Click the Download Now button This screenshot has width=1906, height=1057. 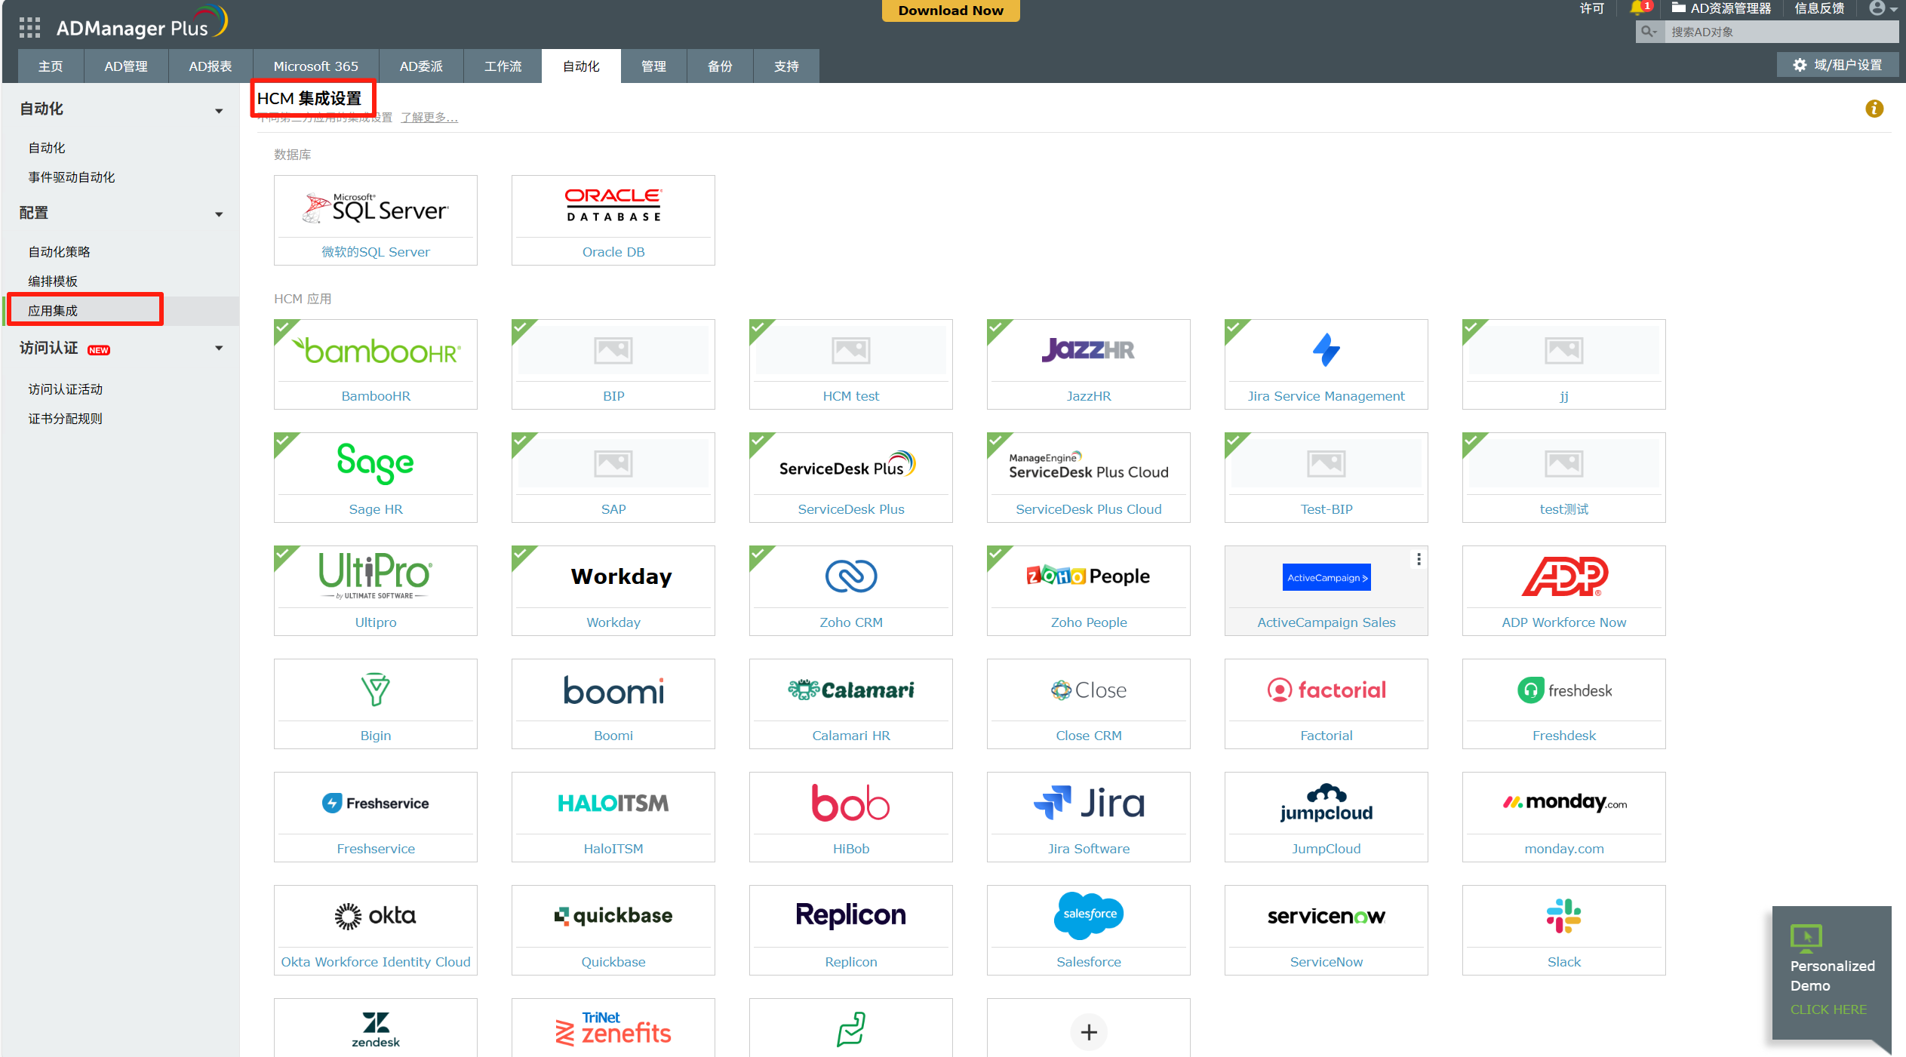pos(951,11)
